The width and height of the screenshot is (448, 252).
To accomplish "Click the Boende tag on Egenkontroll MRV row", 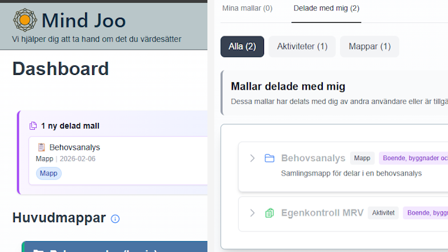I will pyautogui.click(x=425, y=213).
